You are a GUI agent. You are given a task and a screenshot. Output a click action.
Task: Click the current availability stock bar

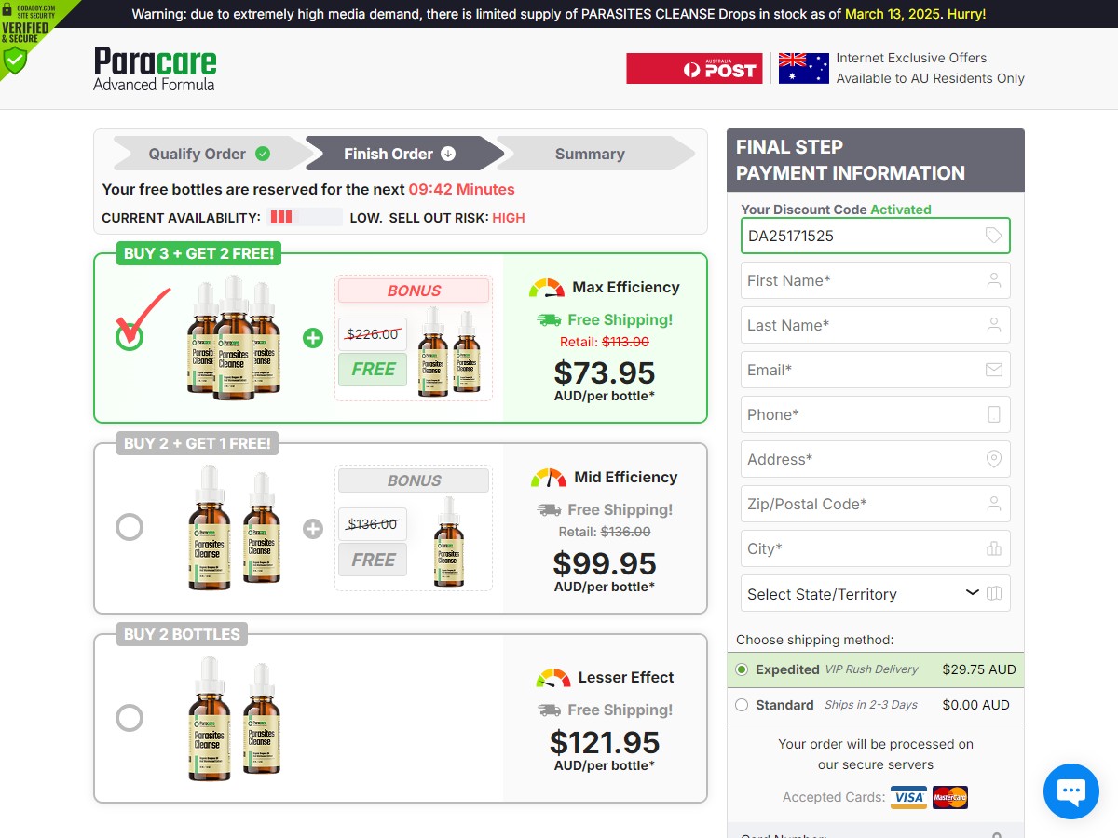tap(306, 217)
